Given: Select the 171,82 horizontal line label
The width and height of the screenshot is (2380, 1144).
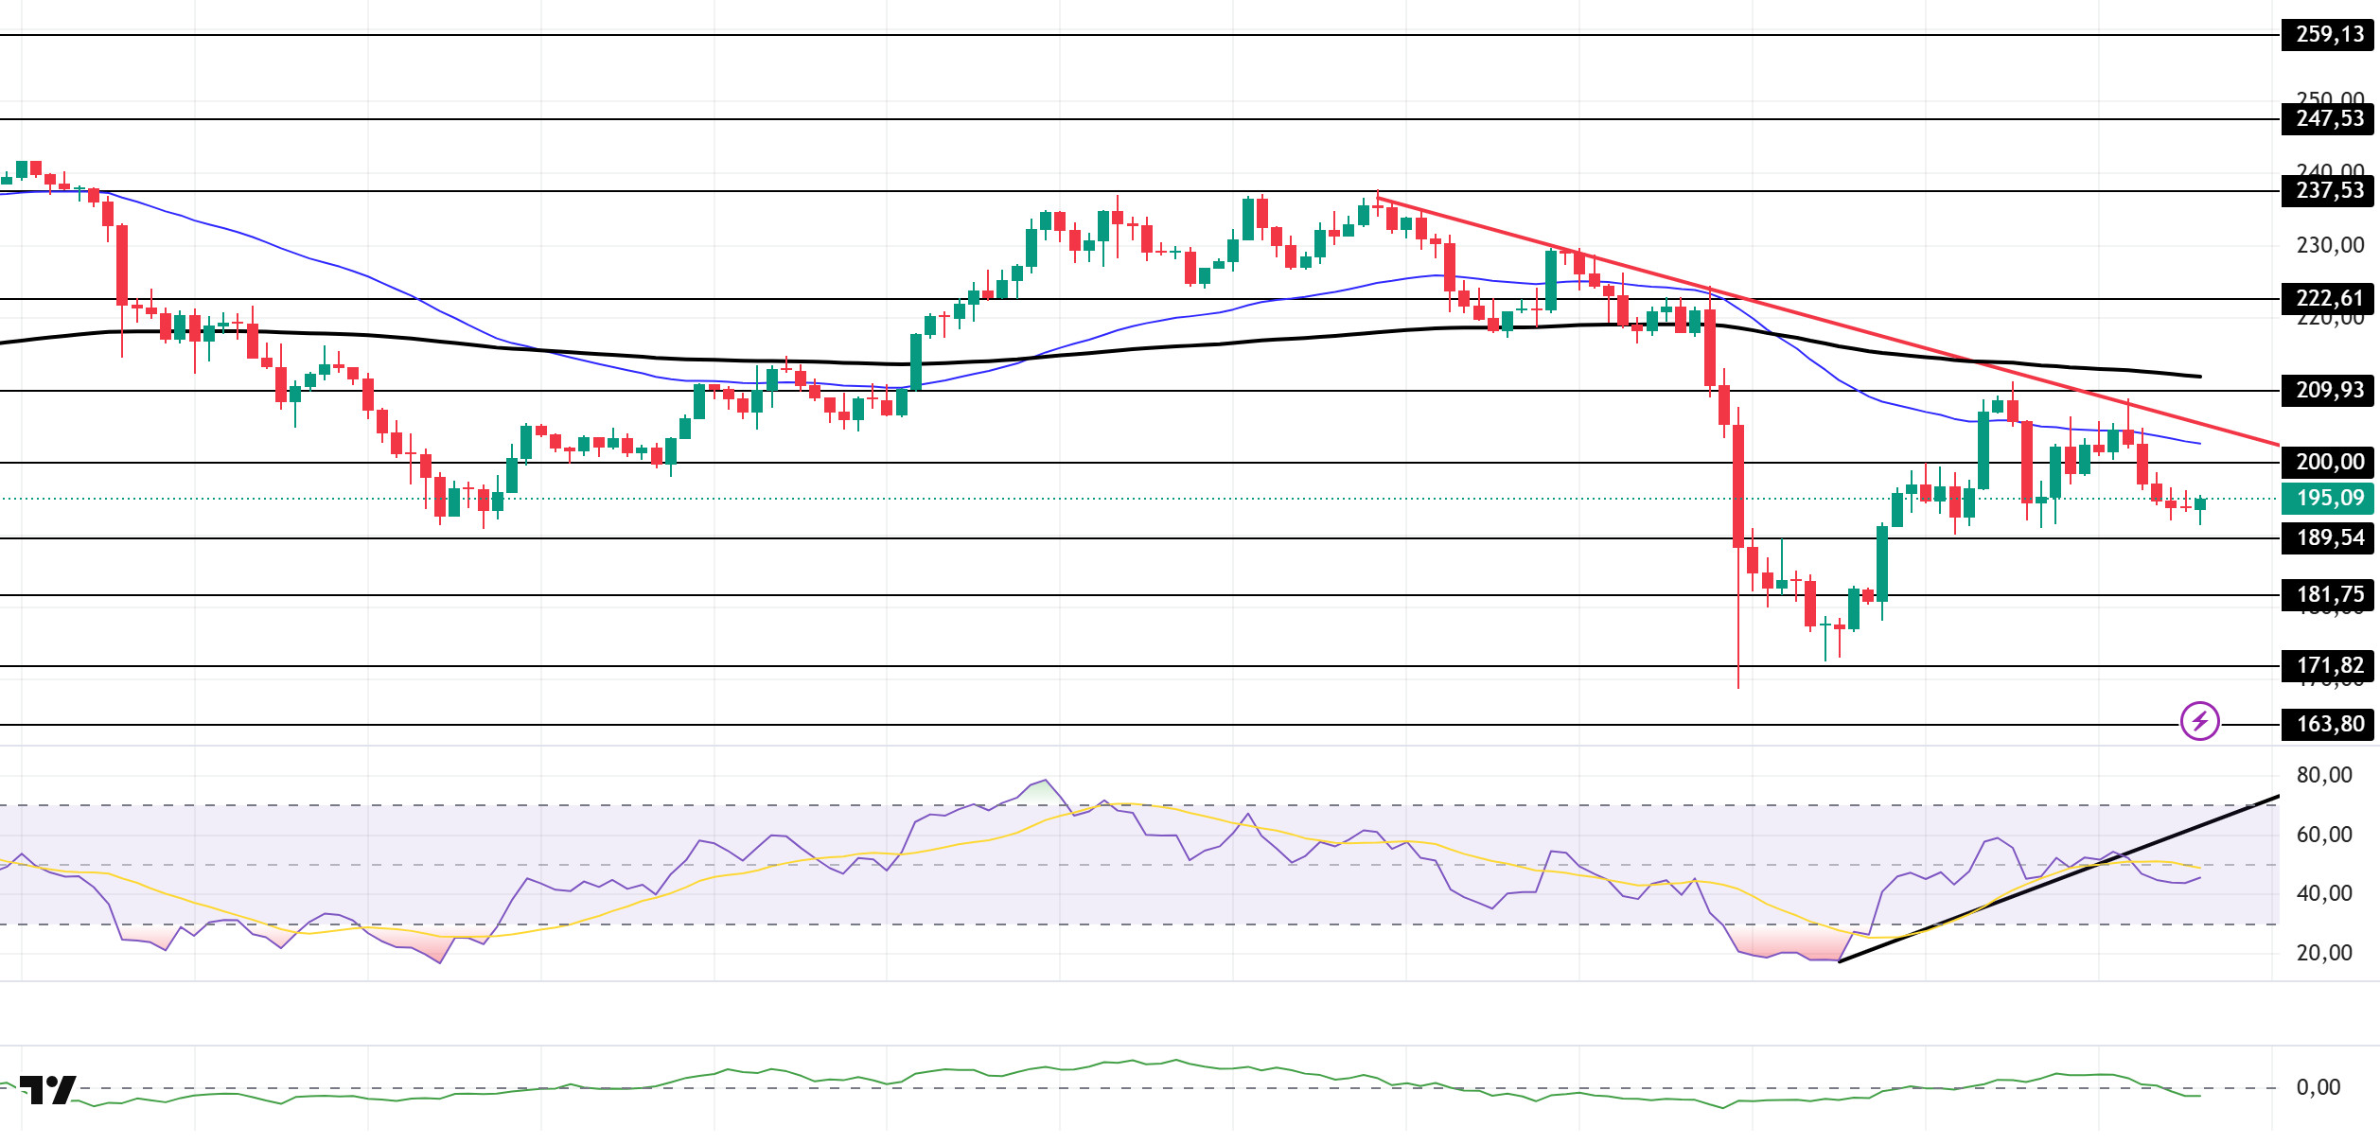Looking at the screenshot, I should point(2329,666).
